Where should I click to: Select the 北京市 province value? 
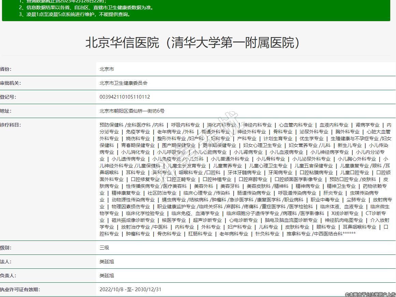(x=107, y=69)
